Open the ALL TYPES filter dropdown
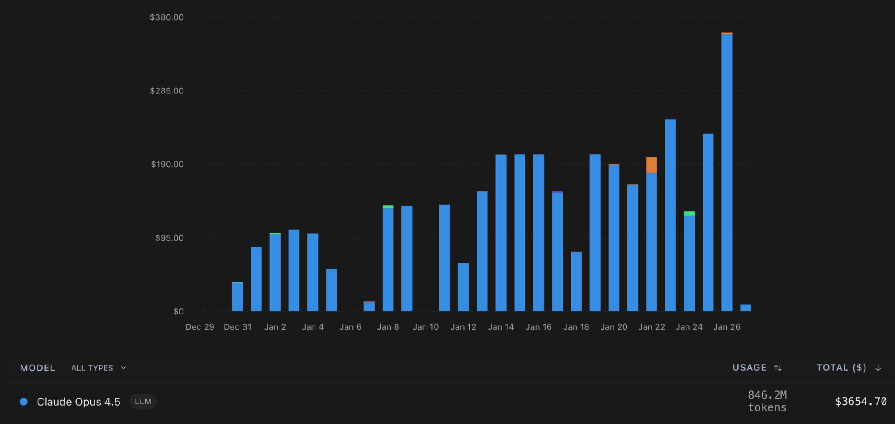This screenshot has height=424, width=895. click(93, 368)
